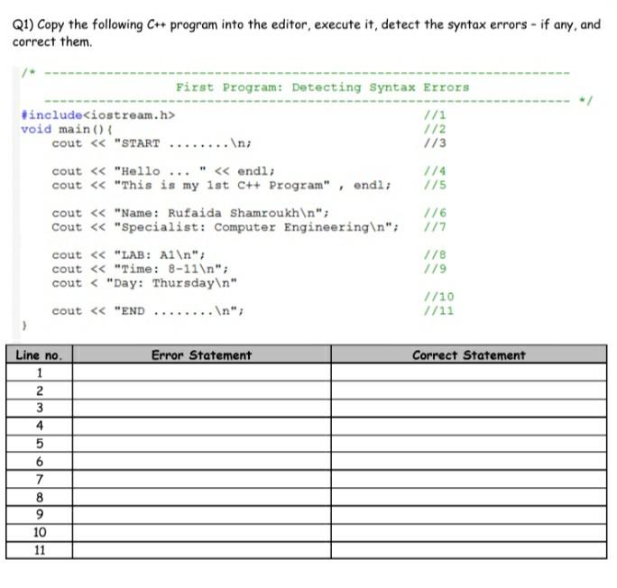Screen dimensions: 617x588
Task: Click the Correct Statement cell for line 1
Action: (x=469, y=372)
